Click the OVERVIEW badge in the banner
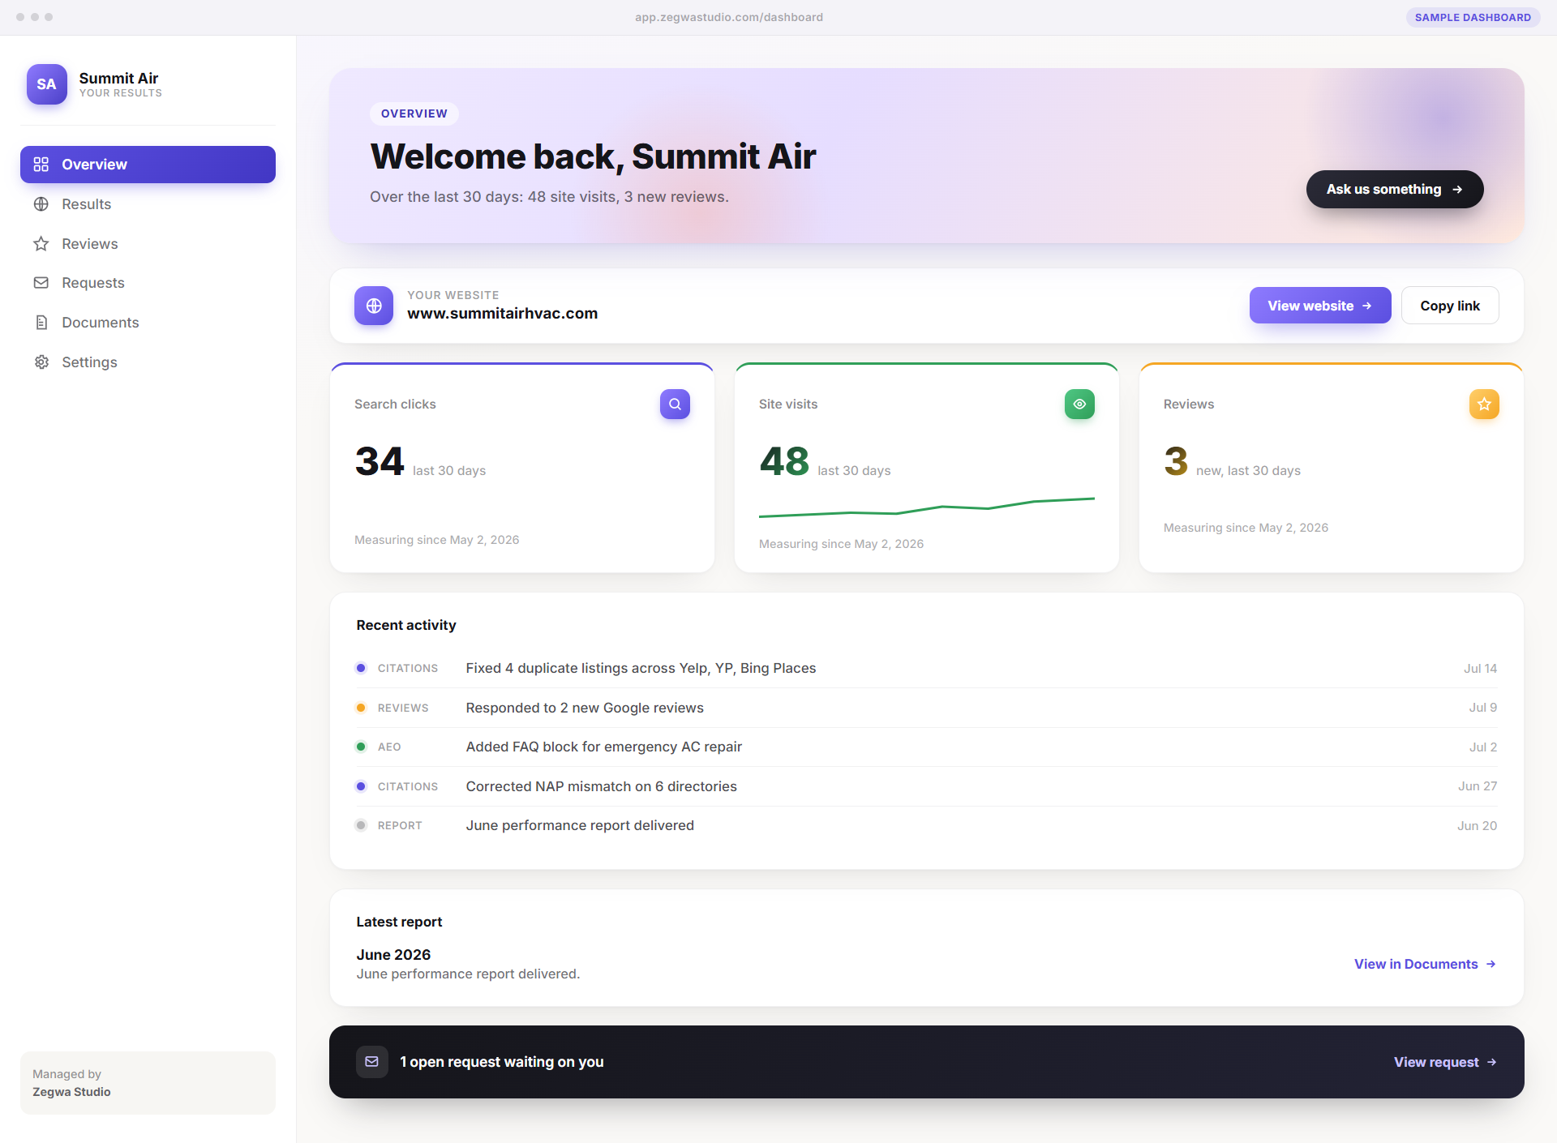Viewport: 1557px width, 1143px height. (414, 113)
